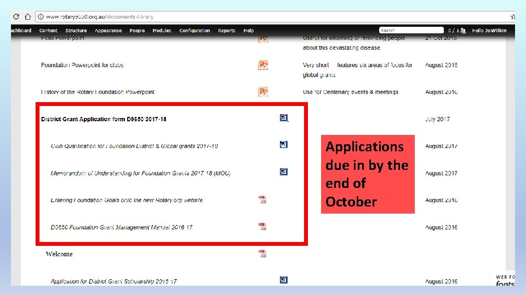This screenshot has height=295, width=526.
Task: Open the Help admin menu
Action: 249,31
